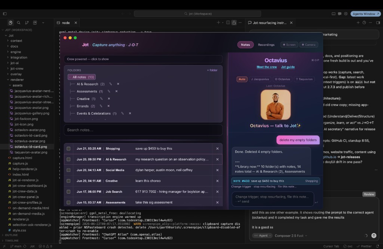
Task: Add a new terminal with the plus icon
Action: 218,22
